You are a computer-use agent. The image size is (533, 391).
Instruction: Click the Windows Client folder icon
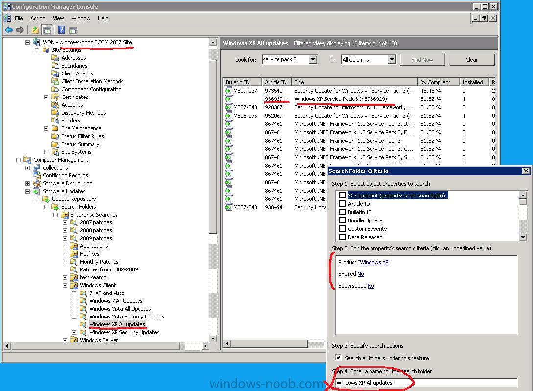tap(74, 285)
